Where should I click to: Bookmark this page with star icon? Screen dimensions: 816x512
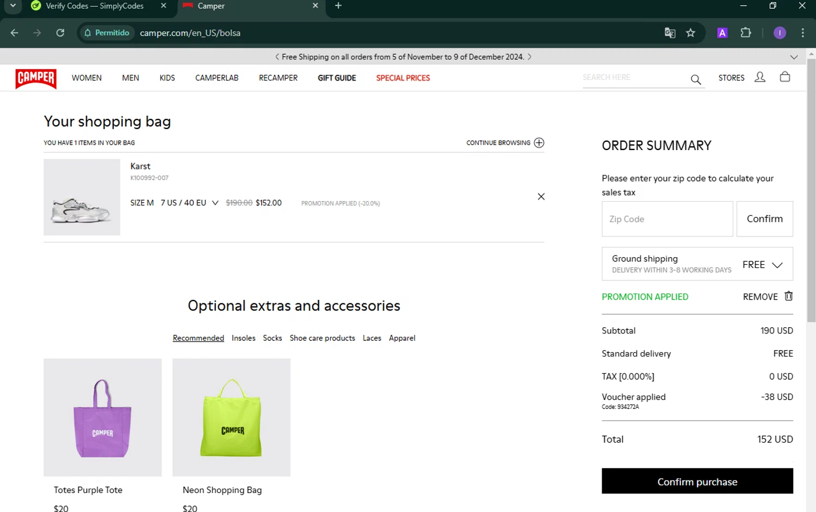690,33
